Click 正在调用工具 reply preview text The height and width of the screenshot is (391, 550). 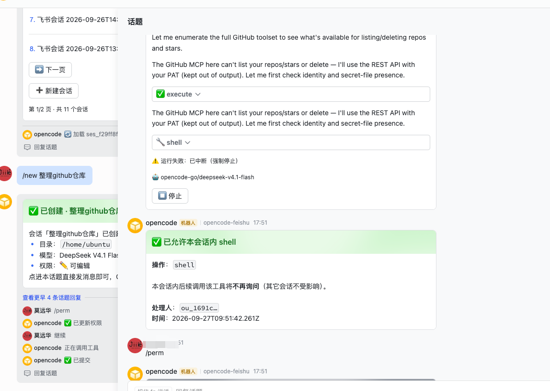coord(81,348)
